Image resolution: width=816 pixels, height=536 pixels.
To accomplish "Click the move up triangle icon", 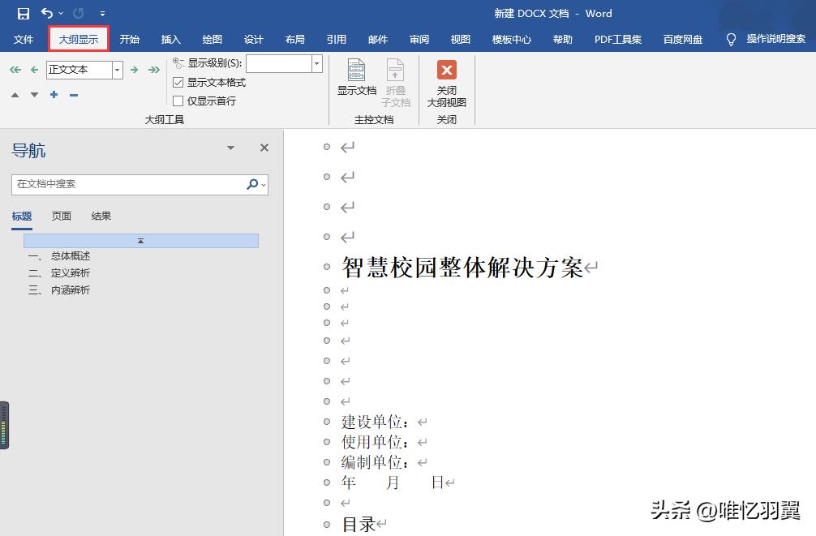I will (15, 94).
